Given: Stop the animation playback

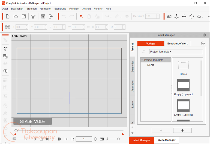Looking at the screenshot, I should [41, 139].
